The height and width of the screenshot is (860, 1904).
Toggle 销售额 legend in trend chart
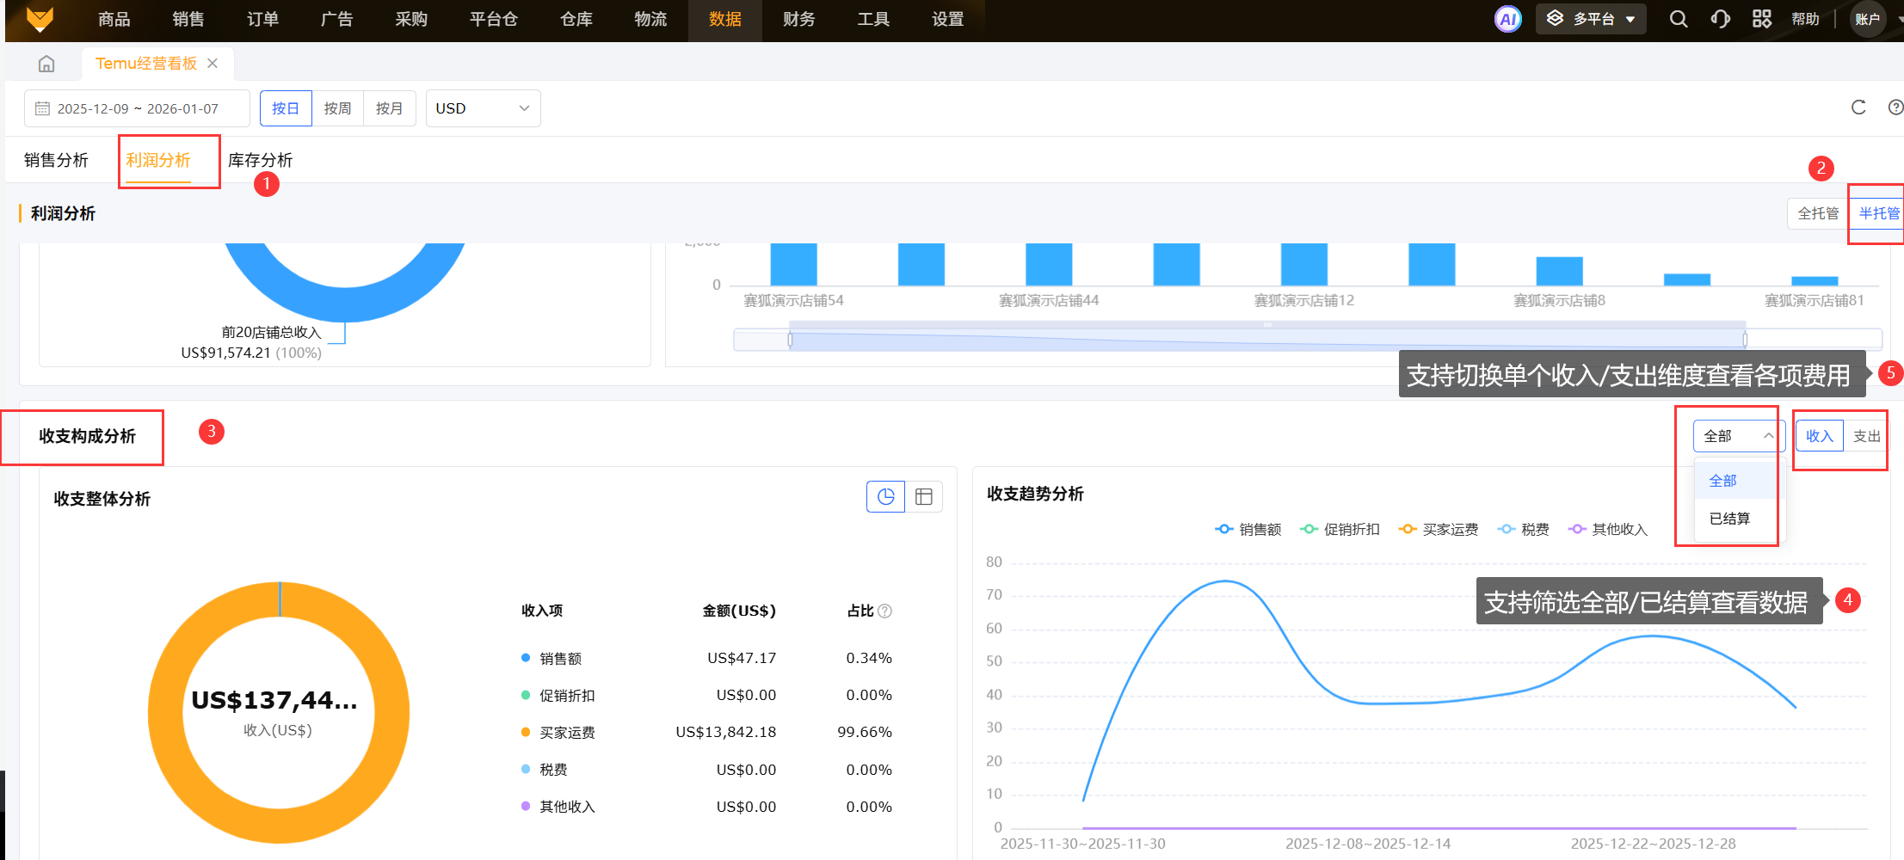coord(1248,530)
